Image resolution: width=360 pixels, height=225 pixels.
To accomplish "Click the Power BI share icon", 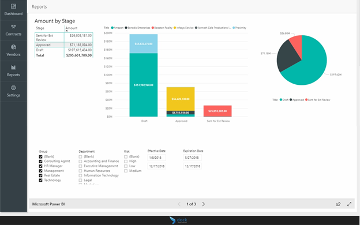I will pos(338,204).
